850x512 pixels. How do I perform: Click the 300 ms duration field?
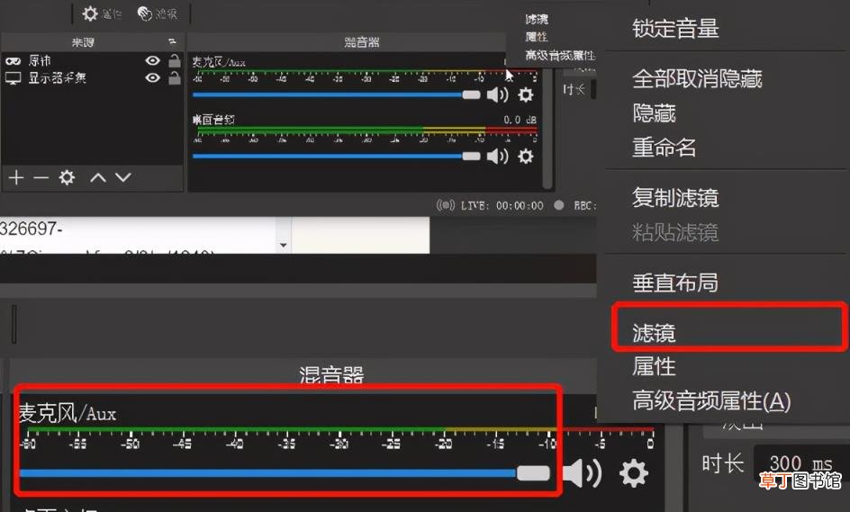800,463
